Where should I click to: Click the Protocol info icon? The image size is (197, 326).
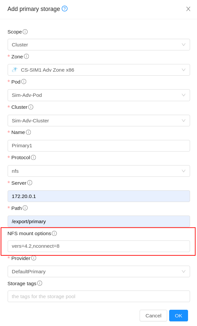[33, 158]
